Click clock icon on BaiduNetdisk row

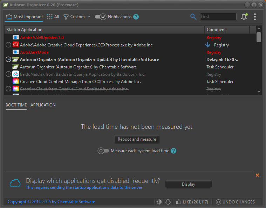[8, 74]
